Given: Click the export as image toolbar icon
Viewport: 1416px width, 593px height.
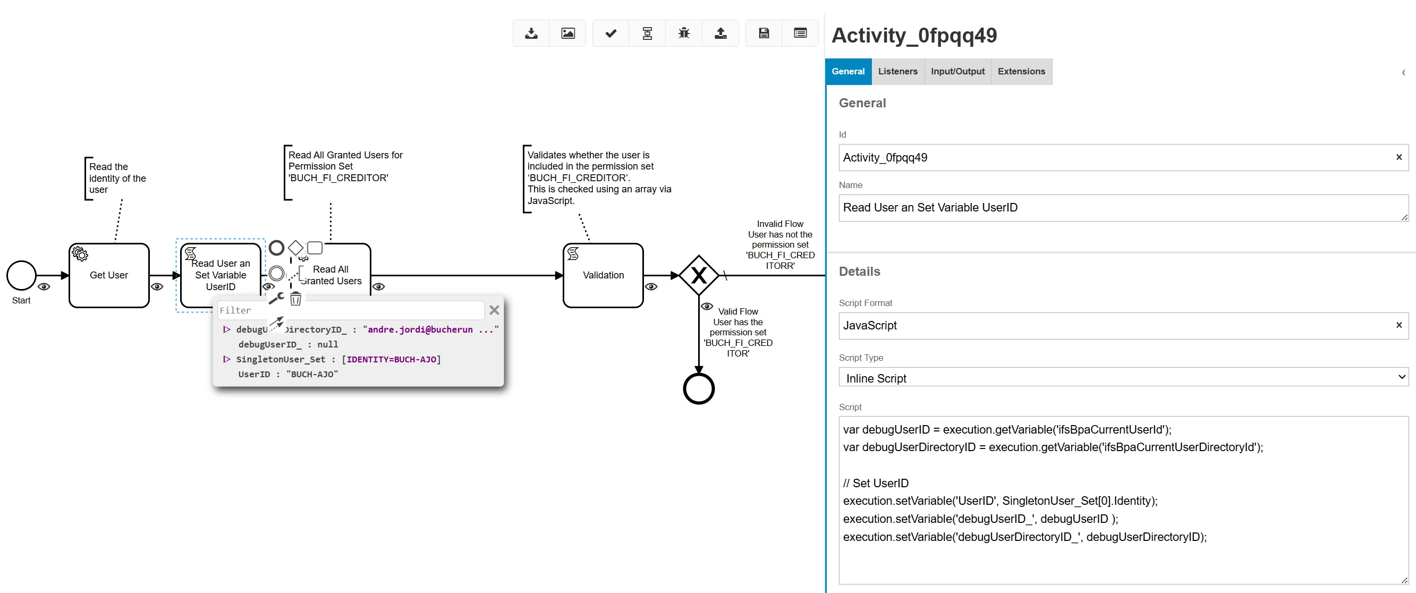Looking at the screenshot, I should coord(568,33).
